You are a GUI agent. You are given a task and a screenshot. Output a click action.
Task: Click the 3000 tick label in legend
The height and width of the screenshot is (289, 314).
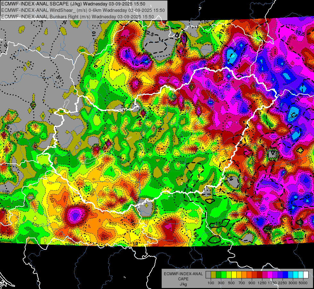click(x=293, y=283)
